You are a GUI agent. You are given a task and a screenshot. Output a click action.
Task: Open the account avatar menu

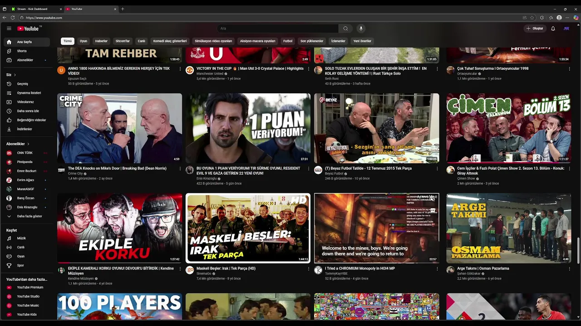pyautogui.click(x=566, y=29)
